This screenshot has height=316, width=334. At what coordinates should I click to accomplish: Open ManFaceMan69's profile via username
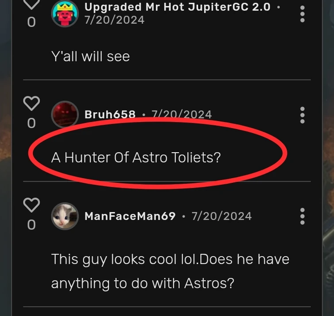(130, 216)
